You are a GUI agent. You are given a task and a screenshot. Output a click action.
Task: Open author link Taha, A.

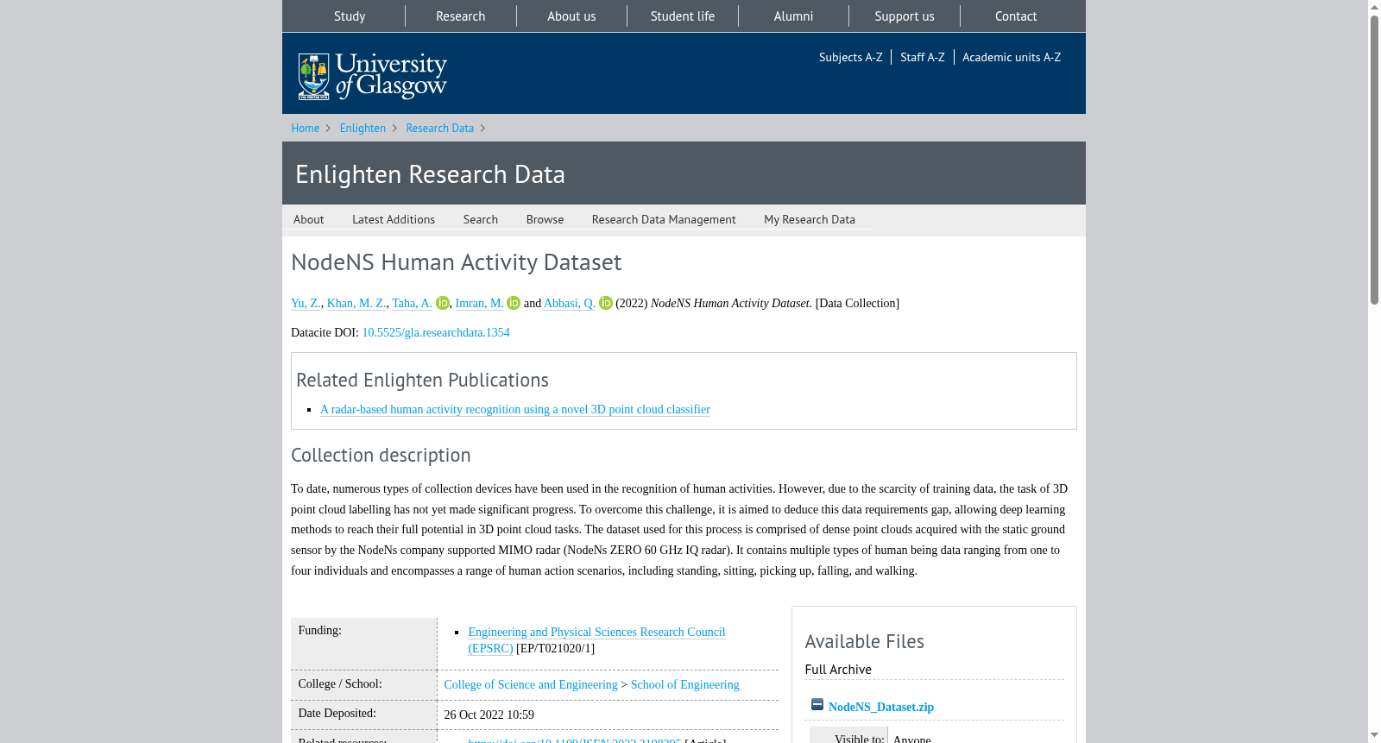point(412,303)
